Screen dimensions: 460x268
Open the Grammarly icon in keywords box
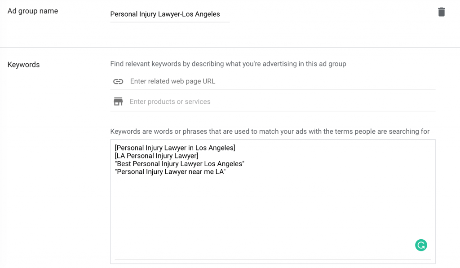421,245
